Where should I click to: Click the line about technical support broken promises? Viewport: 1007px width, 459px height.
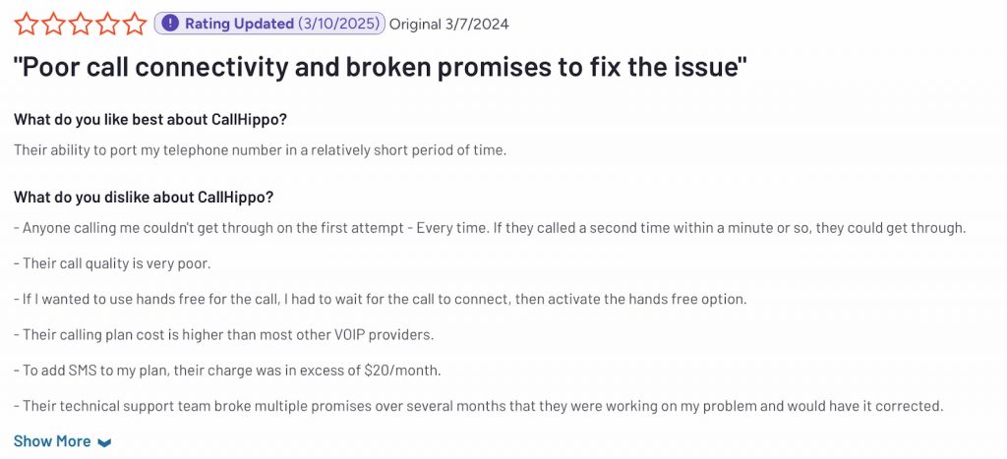click(x=478, y=405)
